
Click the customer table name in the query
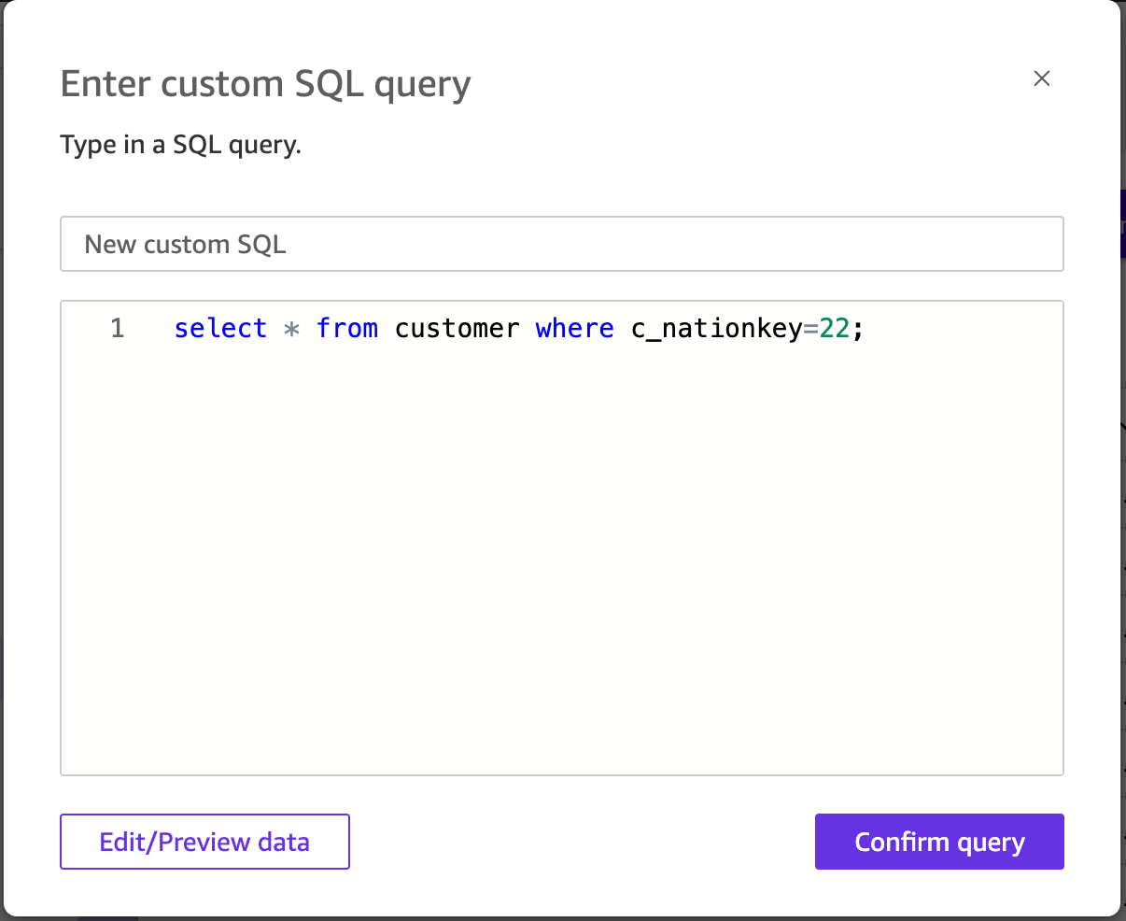pyautogui.click(x=457, y=329)
